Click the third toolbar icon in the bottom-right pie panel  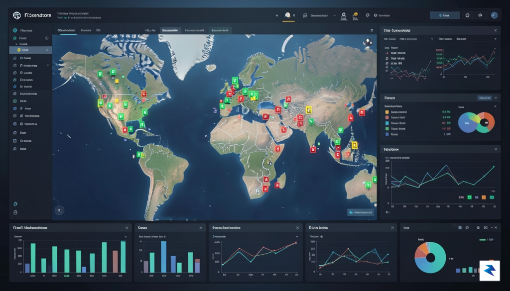pos(478,228)
